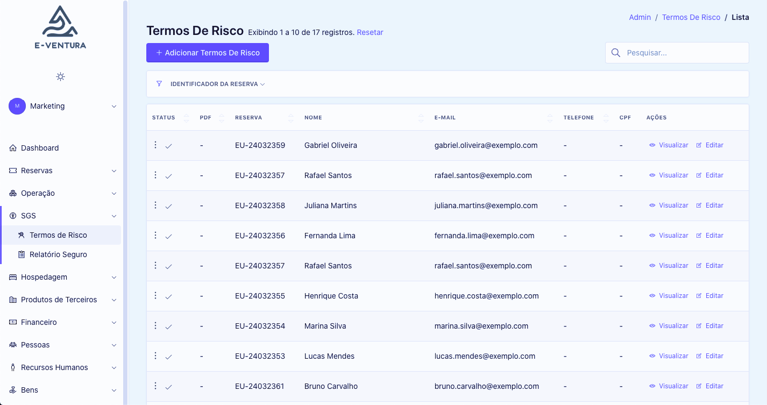This screenshot has width=767, height=405.
Task: Click the Resetar link
Action: click(370, 32)
